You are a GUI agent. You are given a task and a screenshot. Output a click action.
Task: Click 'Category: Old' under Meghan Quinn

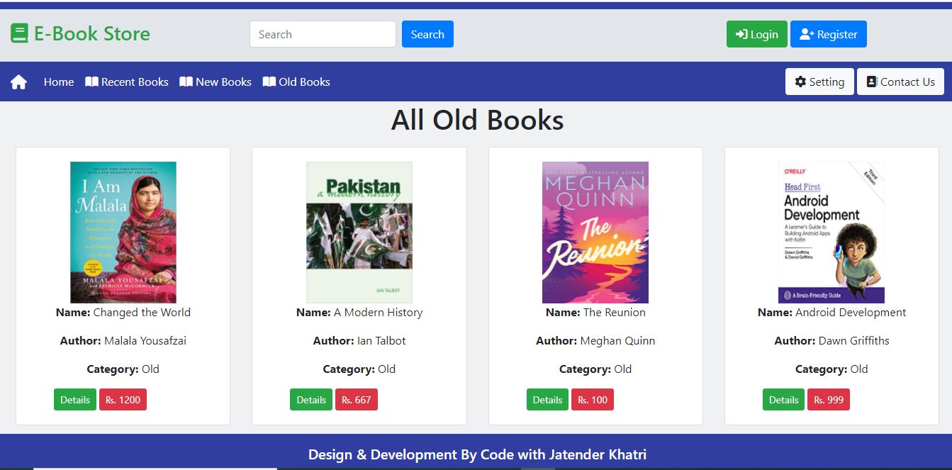pos(595,369)
